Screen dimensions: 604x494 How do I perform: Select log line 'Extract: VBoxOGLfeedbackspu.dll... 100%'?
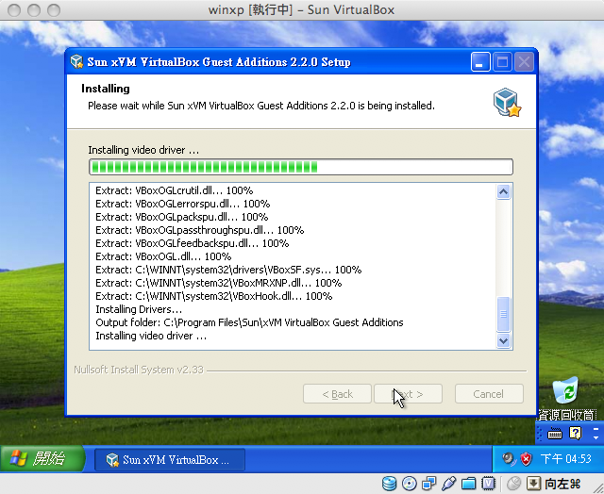click(x=193, y=243)
